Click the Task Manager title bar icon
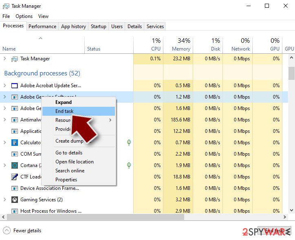Viewport: 295px width, 240px height. (x=6, y=6)
